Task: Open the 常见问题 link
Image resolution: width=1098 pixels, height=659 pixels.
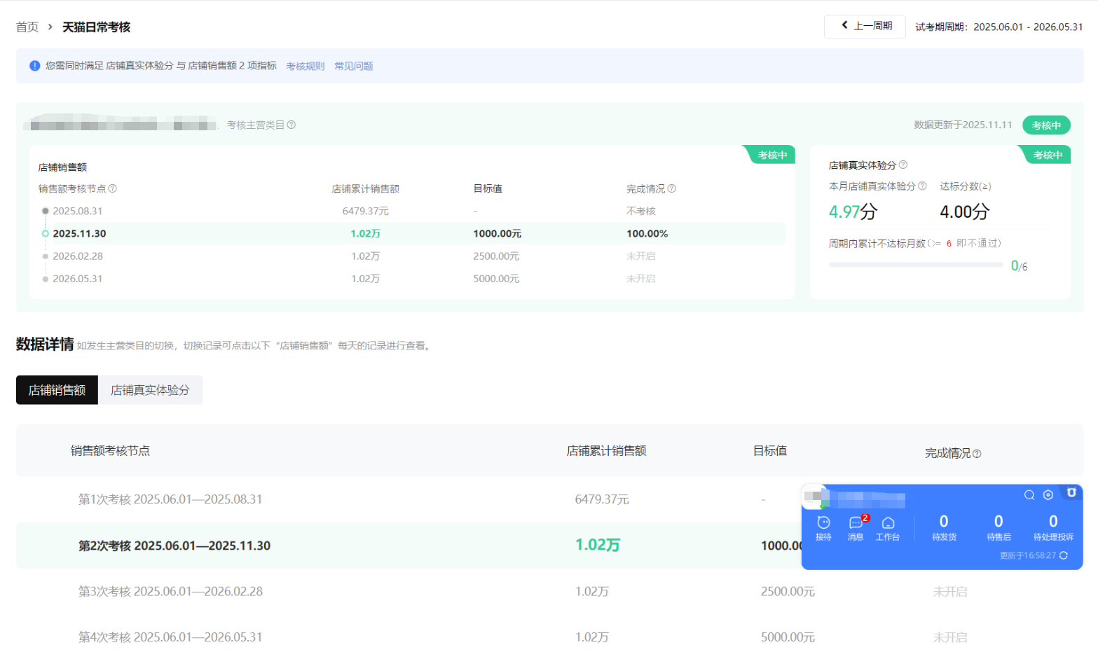Action: (353, 66)
